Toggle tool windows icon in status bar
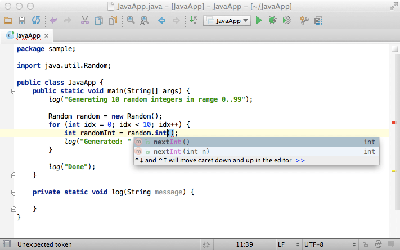 (x=7, y=244)
